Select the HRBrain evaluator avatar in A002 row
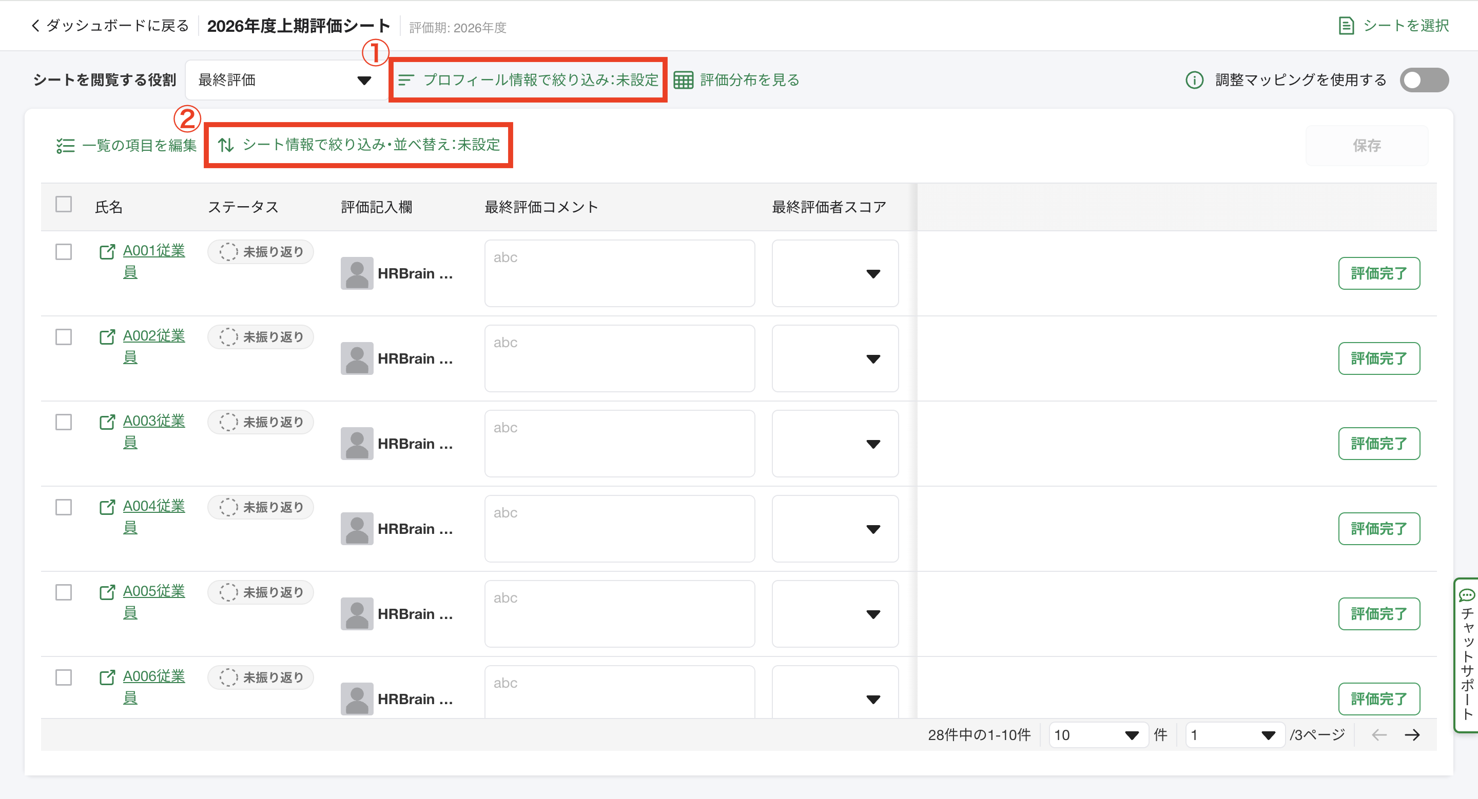Image resolution: width=1478 pixels, height=799 pixels. (357, 359)
